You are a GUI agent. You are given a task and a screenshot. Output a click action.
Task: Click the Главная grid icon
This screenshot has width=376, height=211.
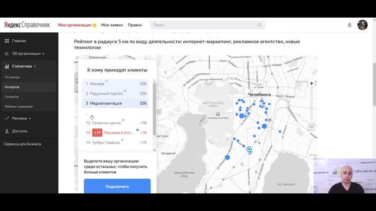click(x=6, y=41)
